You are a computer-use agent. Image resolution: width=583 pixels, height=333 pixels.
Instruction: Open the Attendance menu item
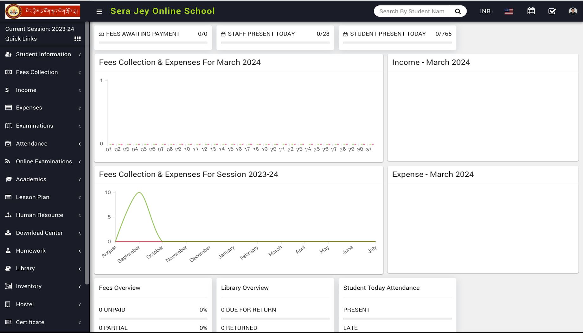[x=32, y=144]
